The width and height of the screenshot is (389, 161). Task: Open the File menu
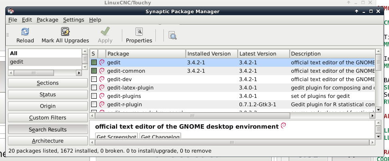[13, 20]
